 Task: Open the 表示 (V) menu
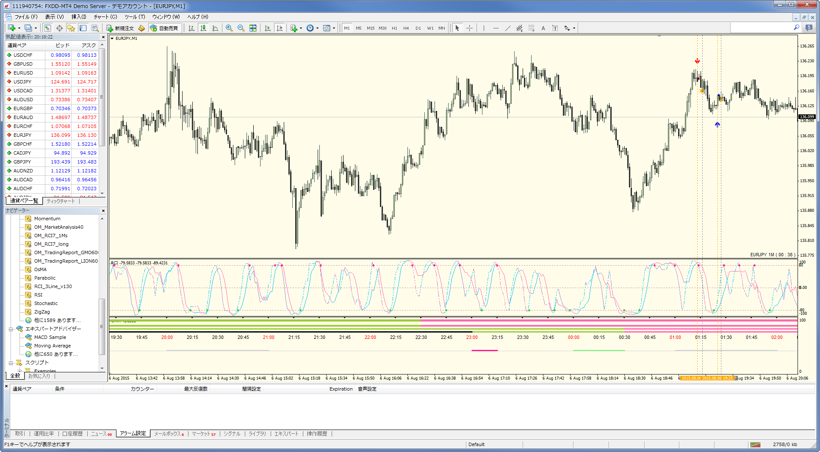(54, 17)
